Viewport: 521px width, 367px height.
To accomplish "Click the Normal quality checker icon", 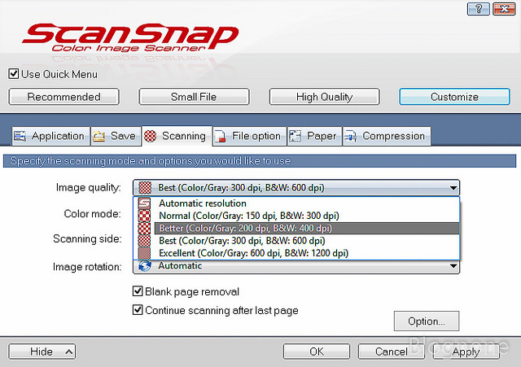I will (144, 216).
